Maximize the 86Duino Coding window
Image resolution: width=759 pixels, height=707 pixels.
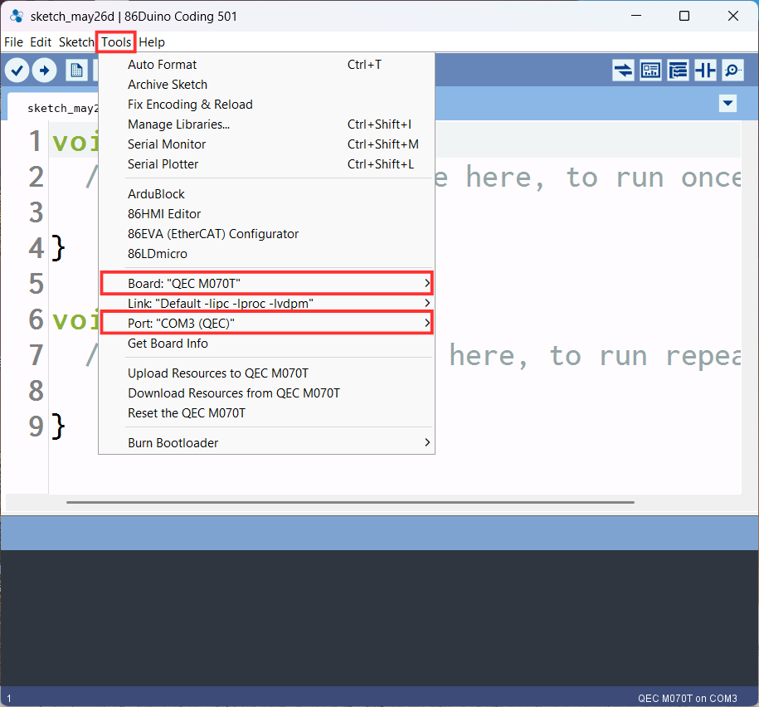[x=684, y=16]
